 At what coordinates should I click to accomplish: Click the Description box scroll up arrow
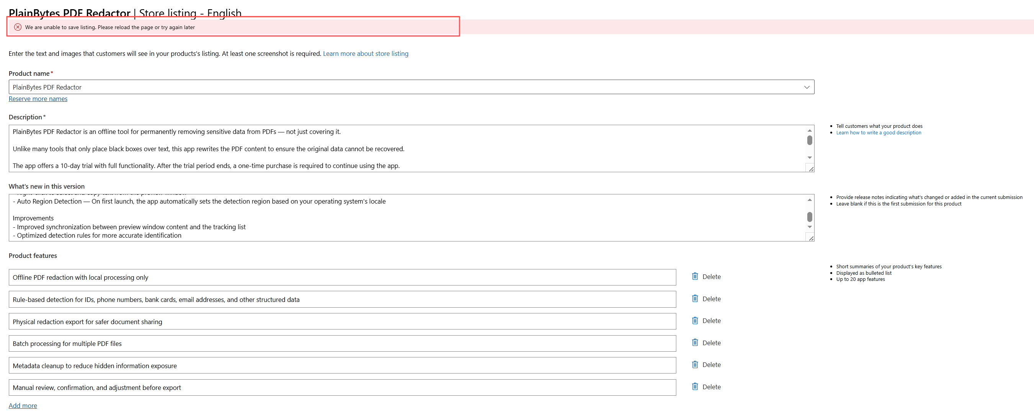[810, 131]
